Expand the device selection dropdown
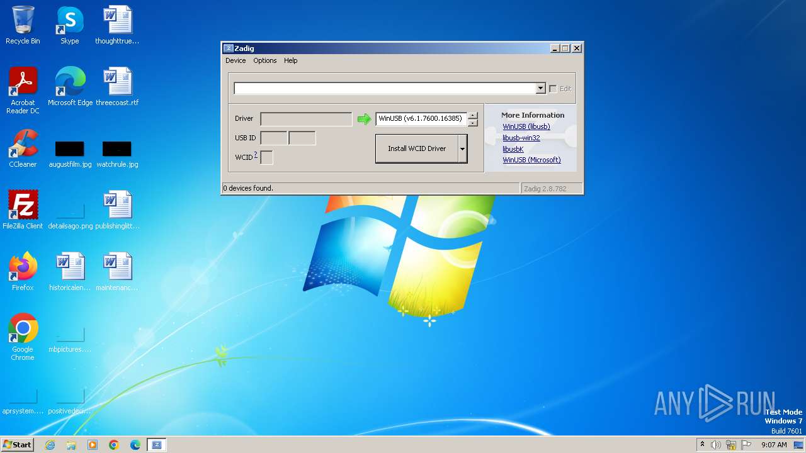The width and height of the screenshot is (806, 453). 540,89
